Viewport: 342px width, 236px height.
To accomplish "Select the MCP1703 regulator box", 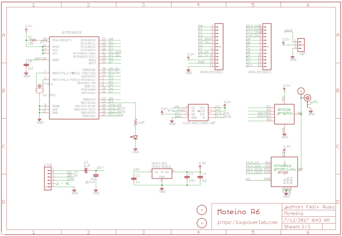I will tap(162, 174).
